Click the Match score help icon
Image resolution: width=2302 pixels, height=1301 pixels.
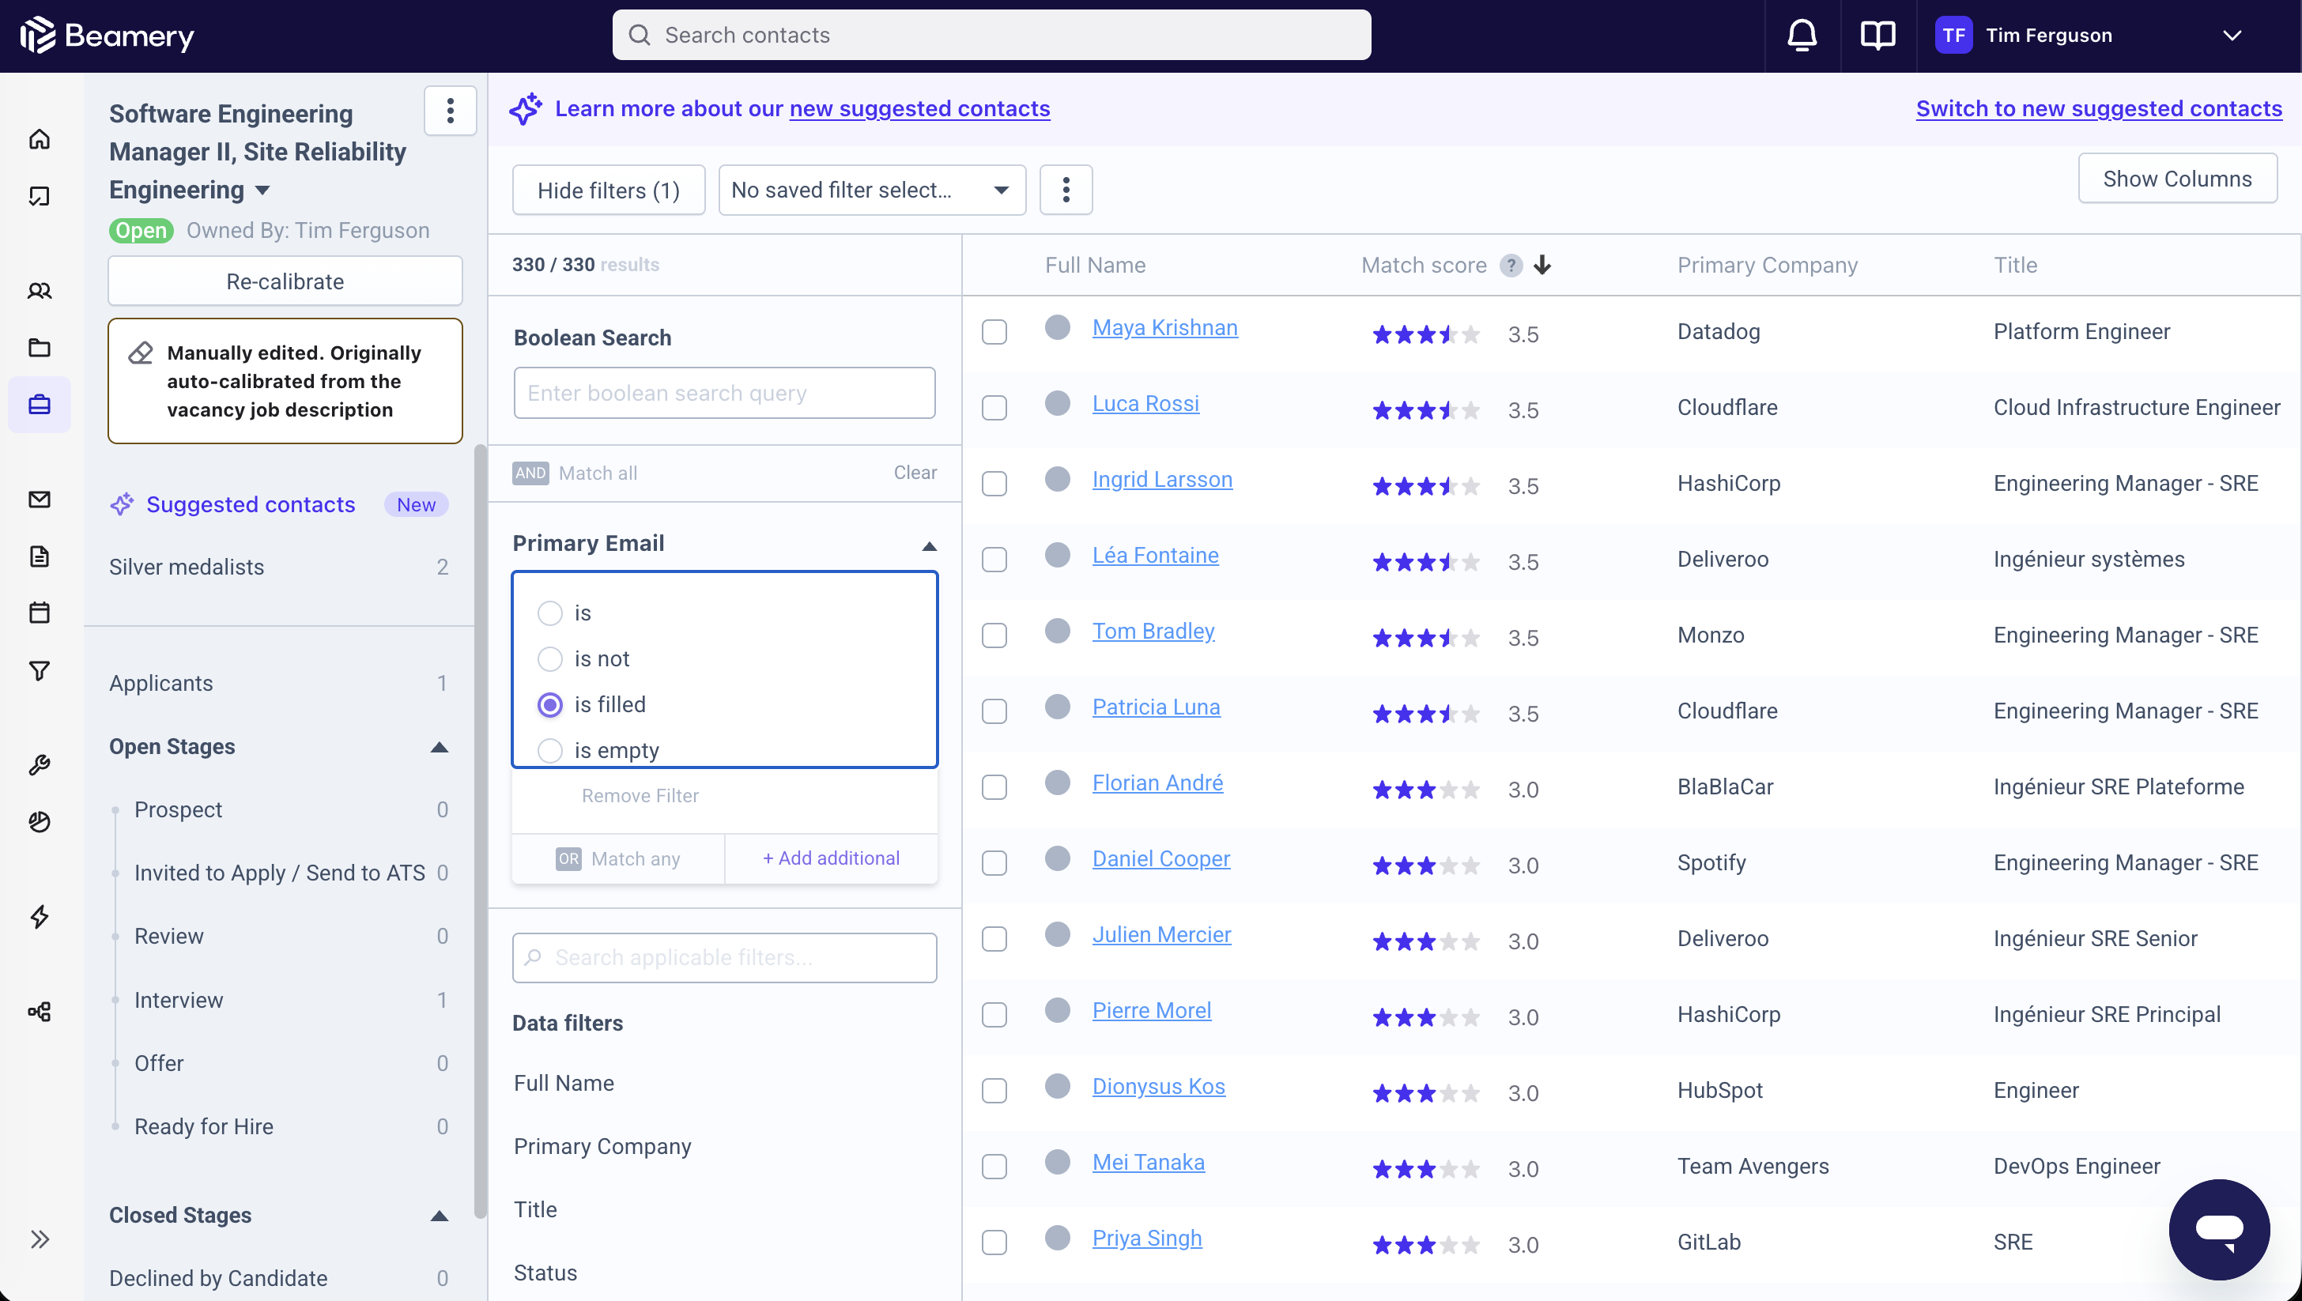click(1511, 266)
